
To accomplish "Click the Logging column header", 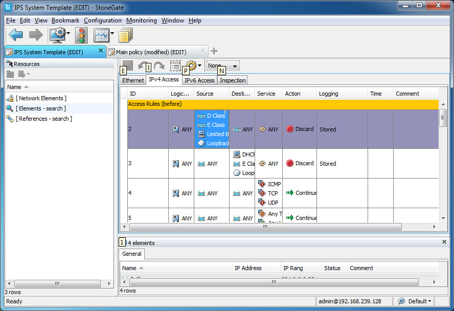I will (342, 94).
